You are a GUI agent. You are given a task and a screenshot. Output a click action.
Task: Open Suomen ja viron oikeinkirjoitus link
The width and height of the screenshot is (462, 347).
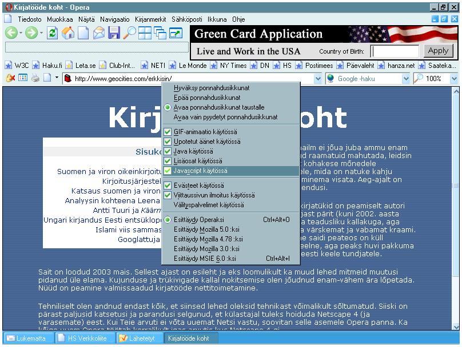[x=109, y=171]
